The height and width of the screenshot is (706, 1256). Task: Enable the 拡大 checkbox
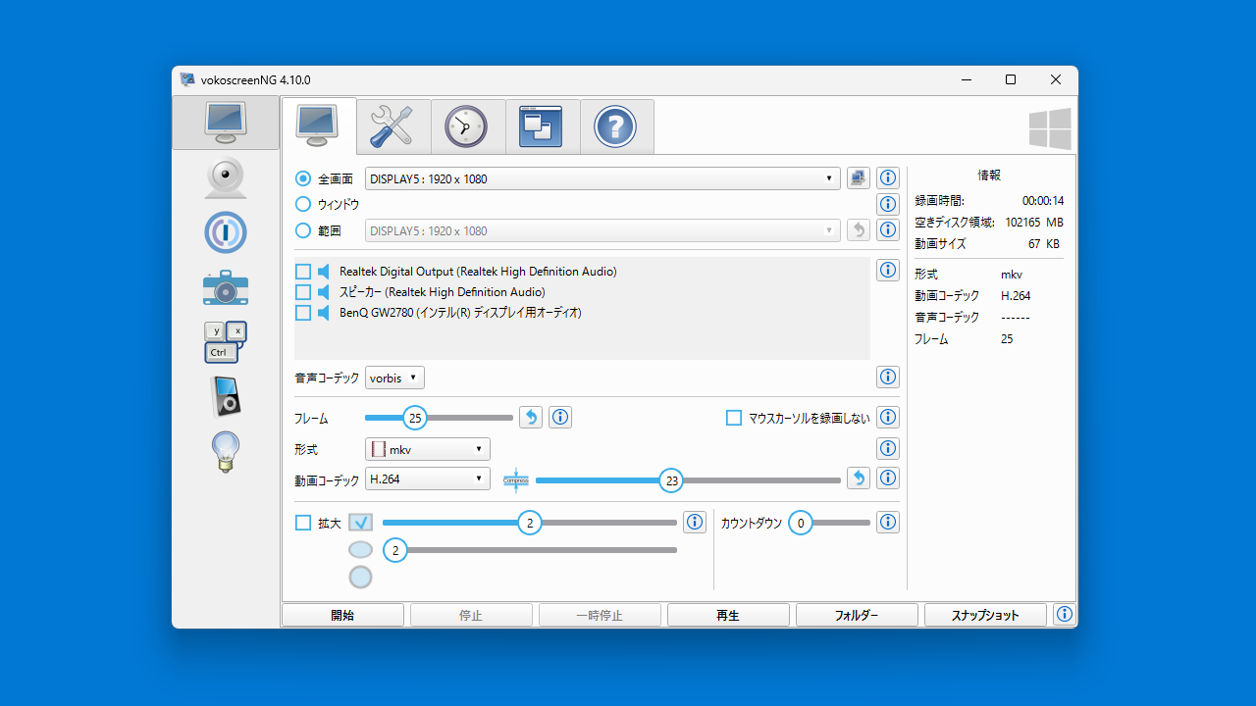(x=303, y=523)
